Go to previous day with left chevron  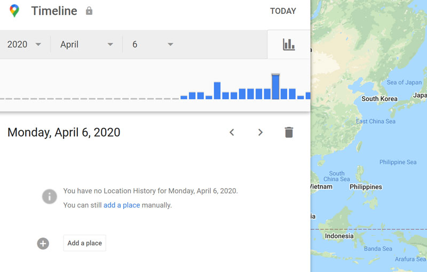coord(232,132)
